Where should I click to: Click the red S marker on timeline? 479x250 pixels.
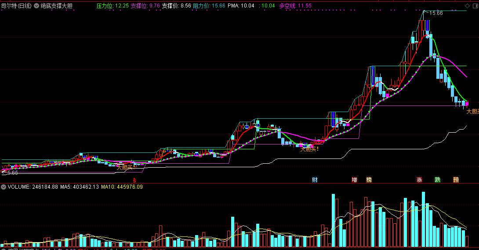point(134,180)
